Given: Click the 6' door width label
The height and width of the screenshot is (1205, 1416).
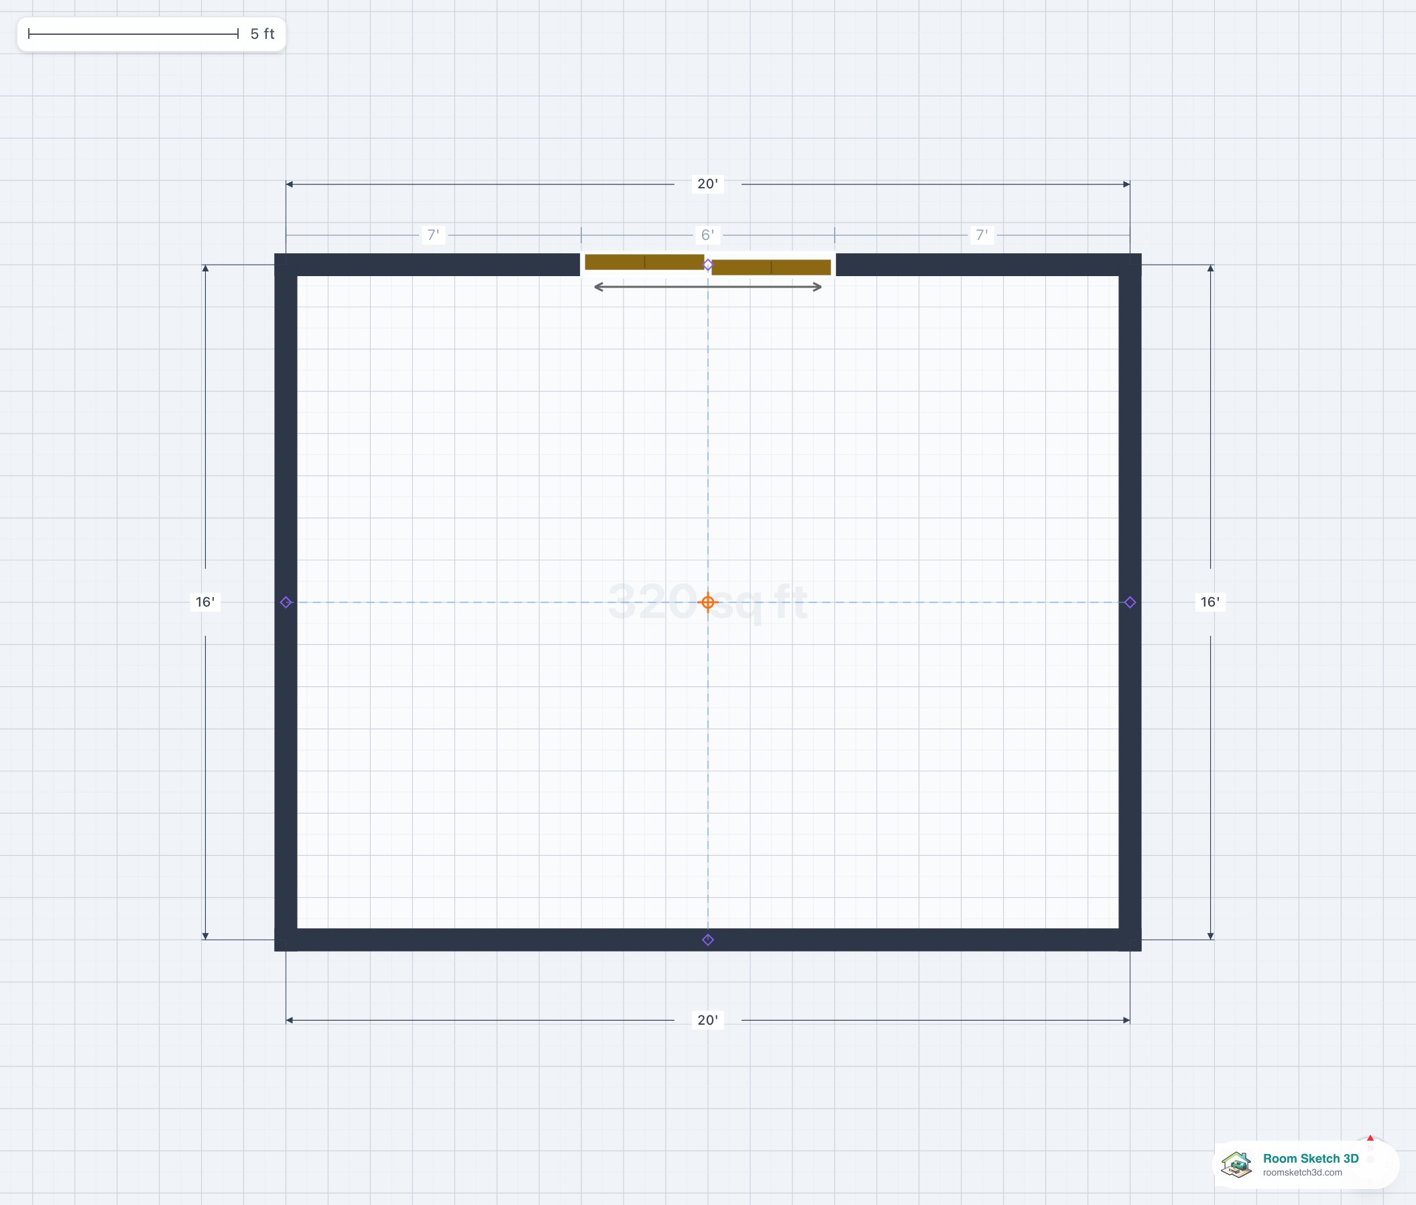Looking at the screenshot, I should tap(707, 235).
